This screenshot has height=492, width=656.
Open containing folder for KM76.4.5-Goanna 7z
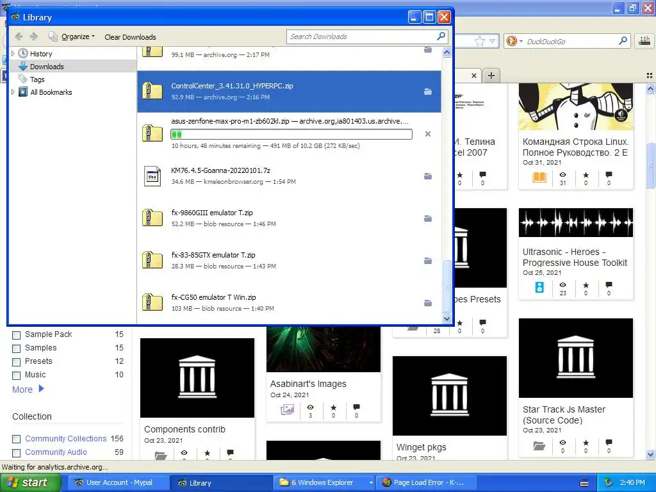click(427, 176)
